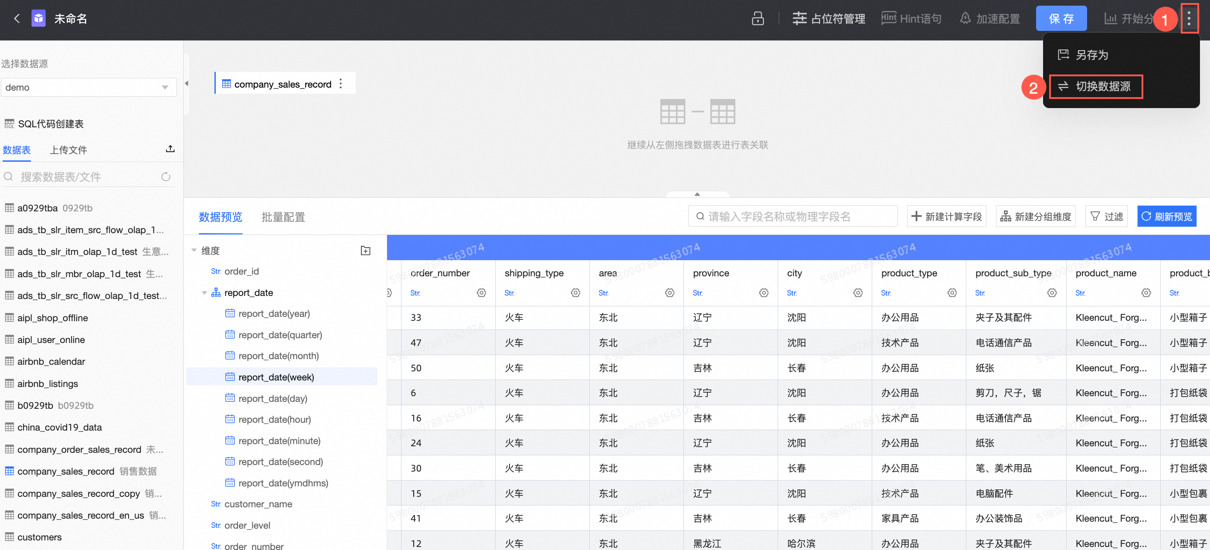The image size is (1210, 550).
Task: Click the Str. type label under area
Action: coord(604,293)
